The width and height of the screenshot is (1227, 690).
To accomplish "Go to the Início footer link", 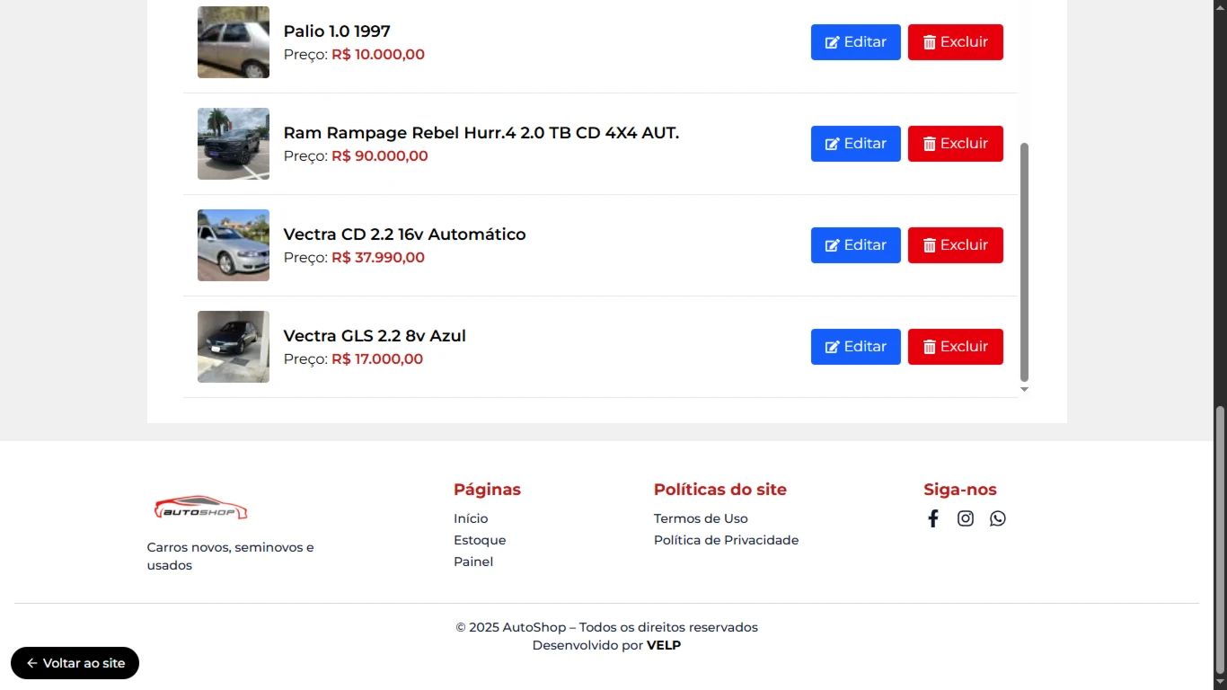I will pyautogui.click(x=471, y=518).
